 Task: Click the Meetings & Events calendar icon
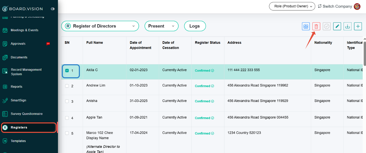[x=5, y=30]
